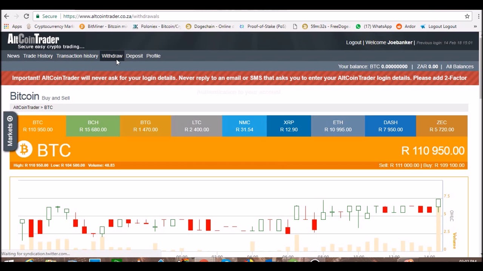The image size is (483, 271).
Task: Open the Logout Logout bookmark
Action: coord(438,26)
